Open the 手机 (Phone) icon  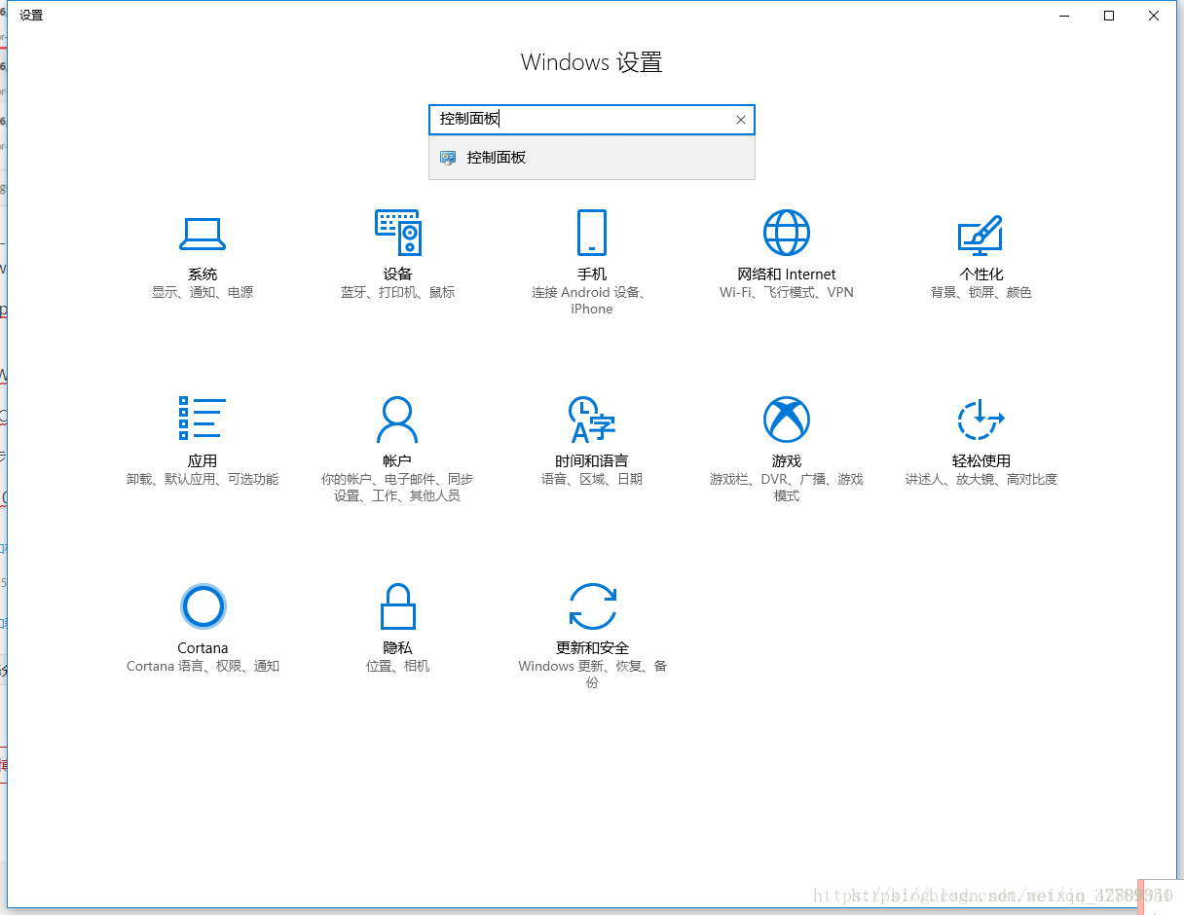click(592, 233)
